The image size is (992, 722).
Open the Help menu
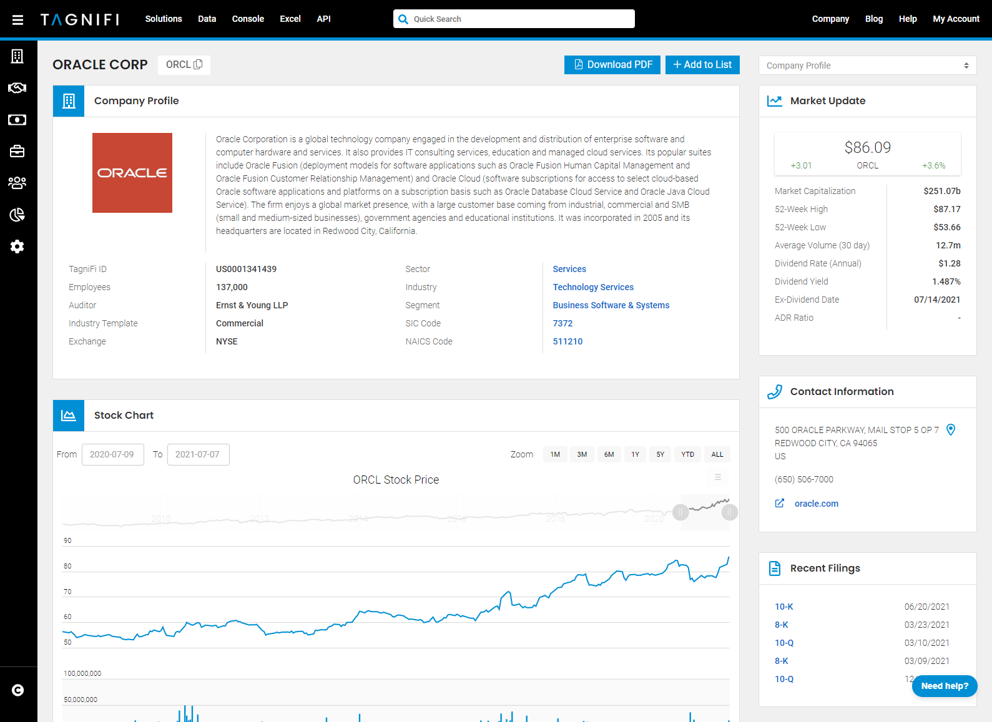pos(908,19)
